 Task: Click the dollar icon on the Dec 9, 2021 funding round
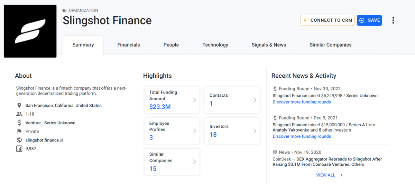[275, 118]
